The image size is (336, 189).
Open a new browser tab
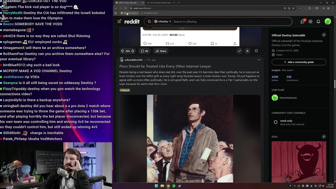[x=179, y=3]
